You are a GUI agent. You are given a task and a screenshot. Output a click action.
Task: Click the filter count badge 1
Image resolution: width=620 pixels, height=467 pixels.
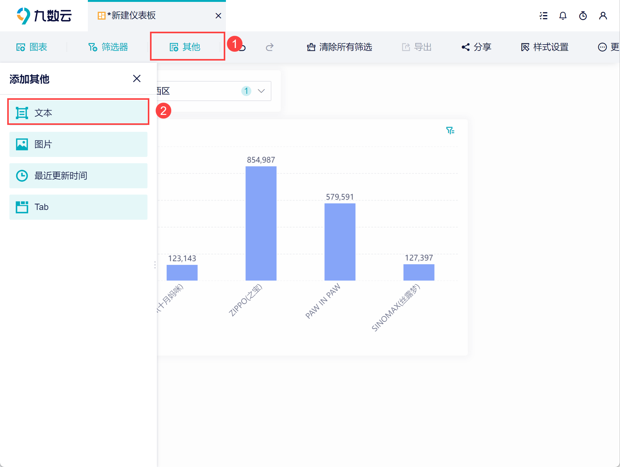tap(246, 91)
